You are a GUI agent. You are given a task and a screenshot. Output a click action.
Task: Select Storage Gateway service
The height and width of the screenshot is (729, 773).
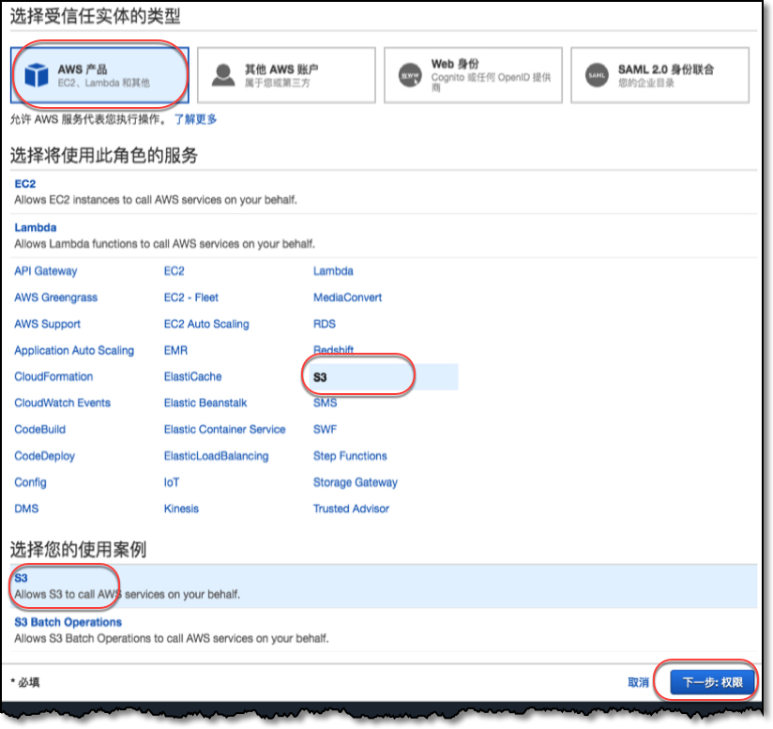[x=356, y=482]
